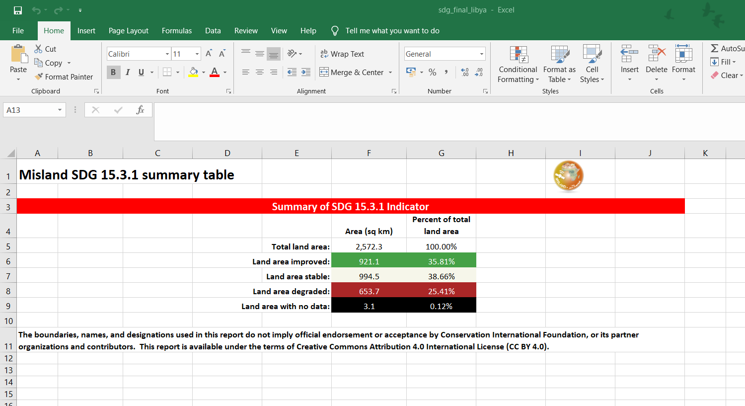Open the font name dropdown
This screenshot has height=406, width=745.
[167, 54]
